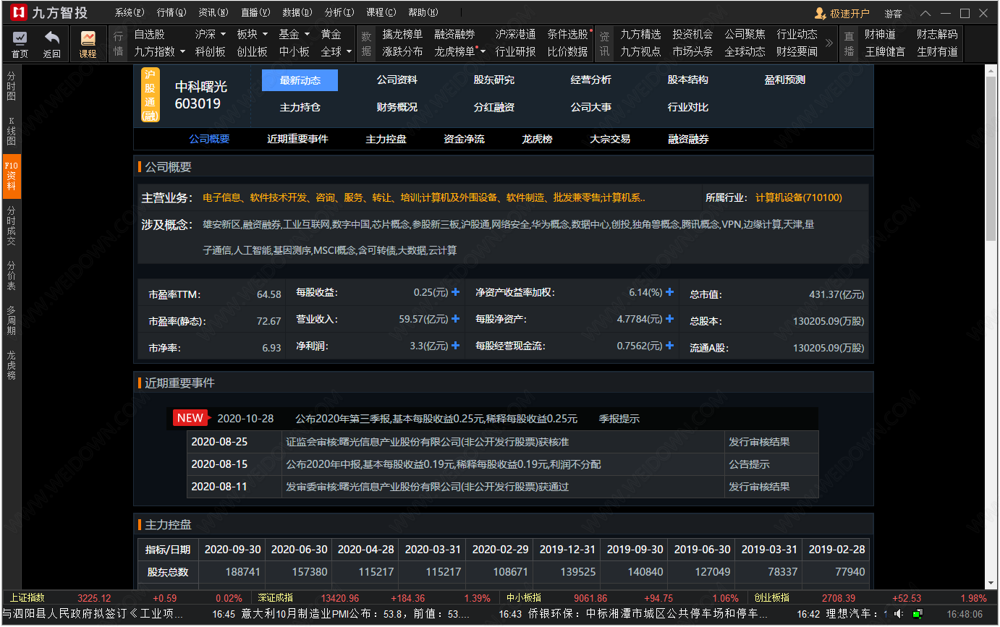The width and height of the screenshot is (1000, 627).
Task: Open 条件选股 in the toolbar
Action: pos(568,34)
